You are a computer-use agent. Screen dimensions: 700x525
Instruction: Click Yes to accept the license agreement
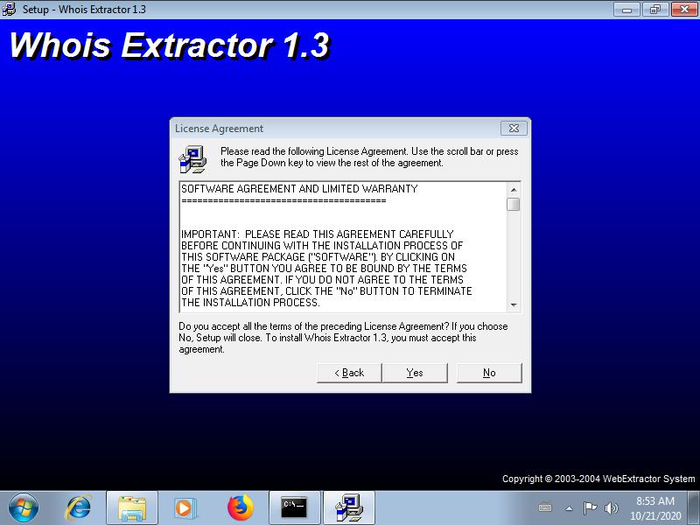(415, 373)
